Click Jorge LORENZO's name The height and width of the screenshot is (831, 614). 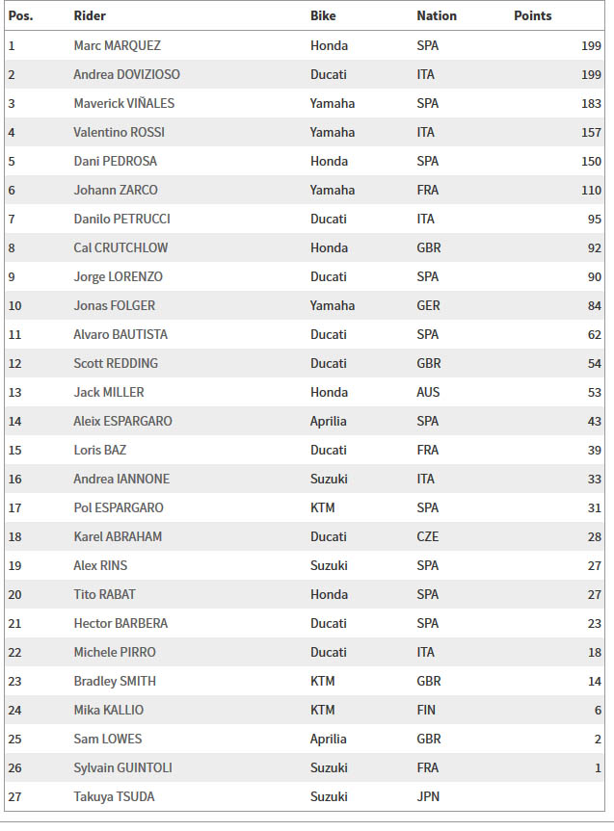tap(118, 276)
